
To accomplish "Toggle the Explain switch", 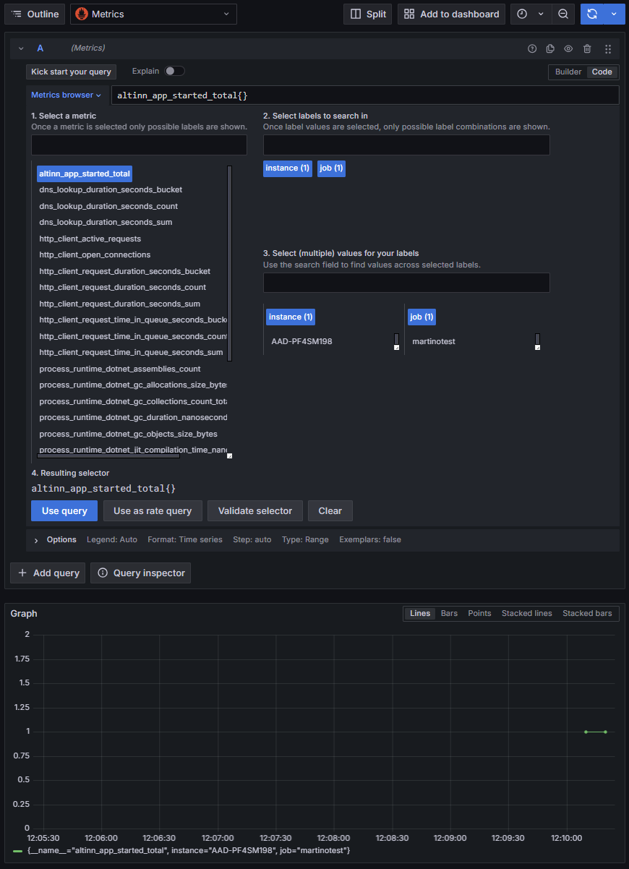I will 174,71.
